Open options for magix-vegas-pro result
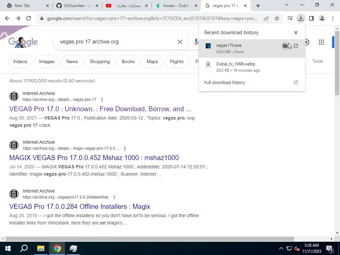 125,148
